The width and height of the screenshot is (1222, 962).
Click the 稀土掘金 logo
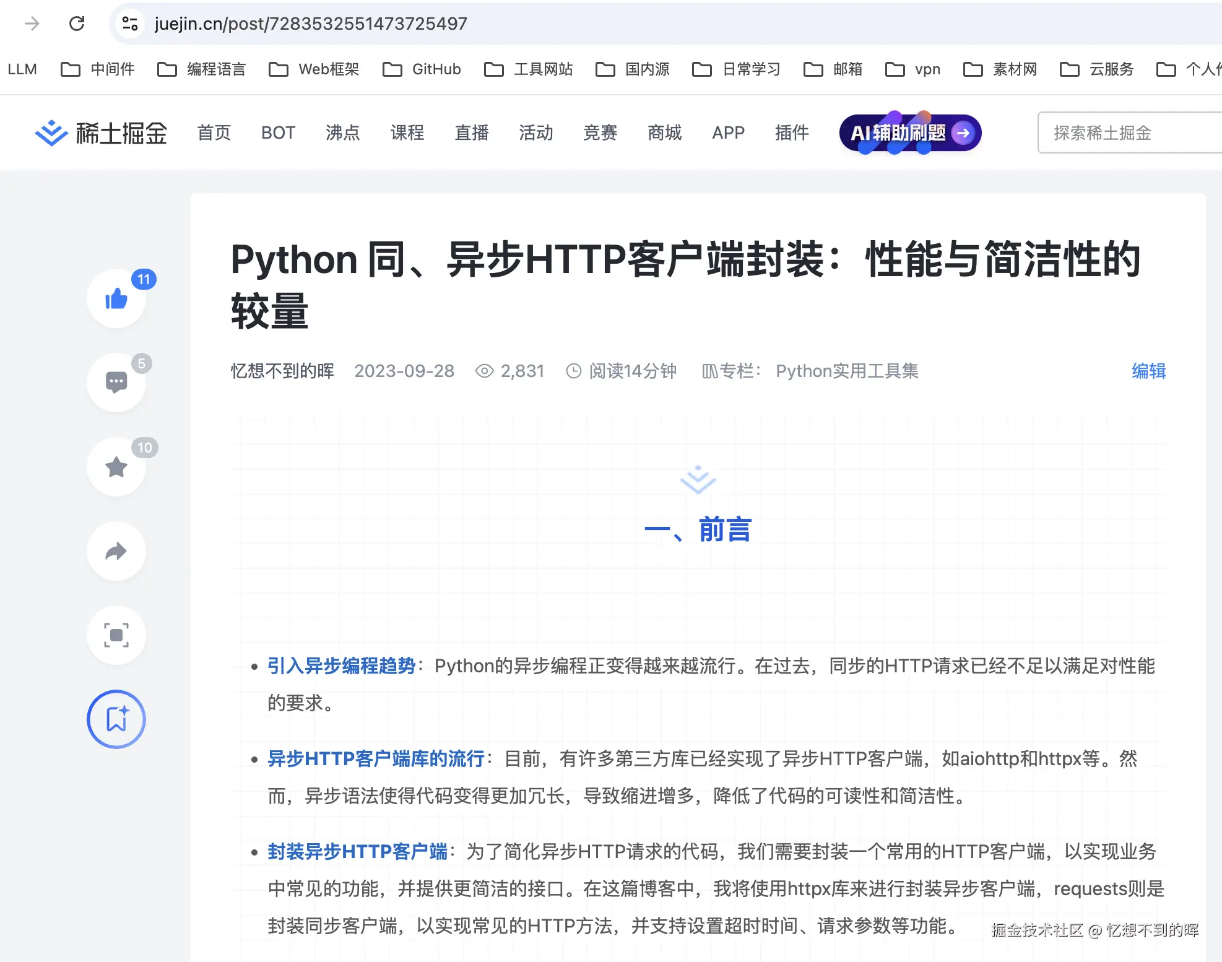(102, 132)
